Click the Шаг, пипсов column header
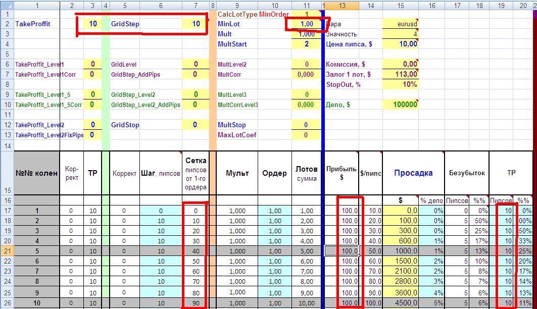The height and width of the screenshot is (309, 537). [x=161, y=173]
